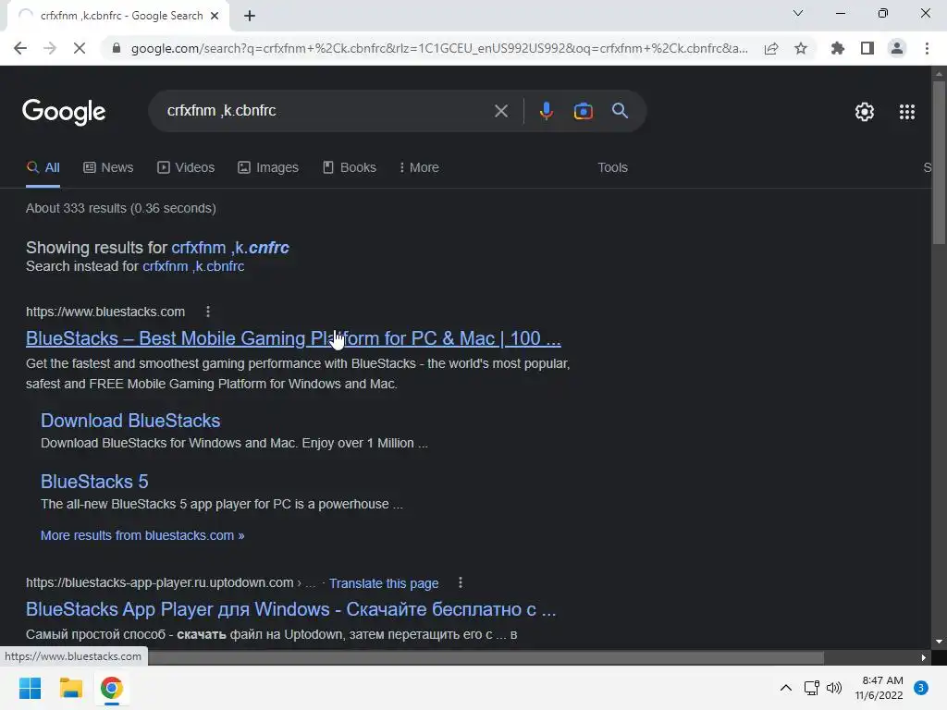Click the Chrome taskbar icon
The height and width of the screenshot is (710, 947).
coord(112,688)
